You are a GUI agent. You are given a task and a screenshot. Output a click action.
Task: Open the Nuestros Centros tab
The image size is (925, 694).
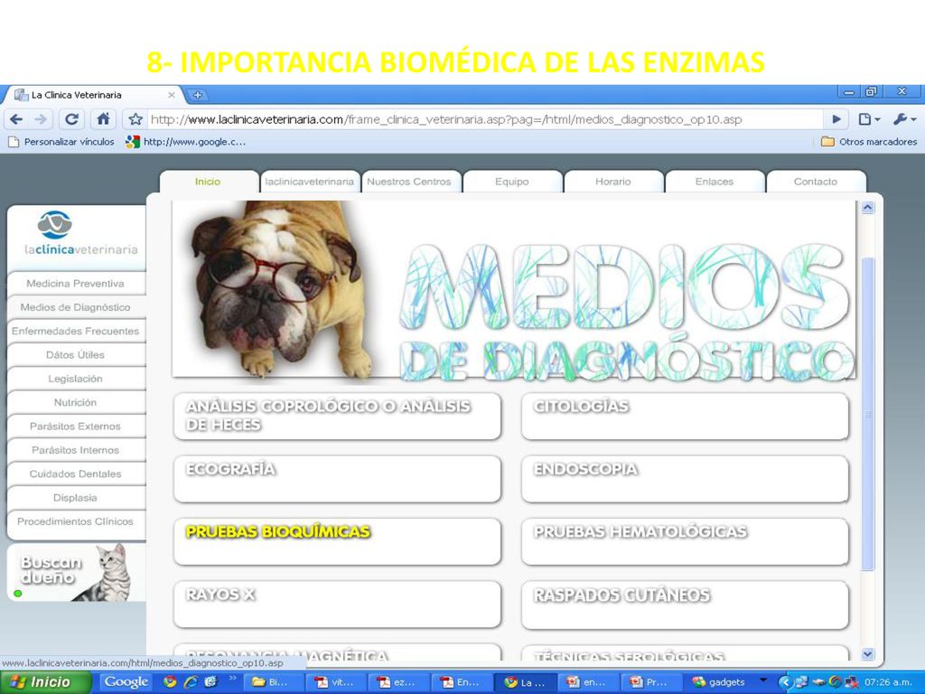click(409, 182)
